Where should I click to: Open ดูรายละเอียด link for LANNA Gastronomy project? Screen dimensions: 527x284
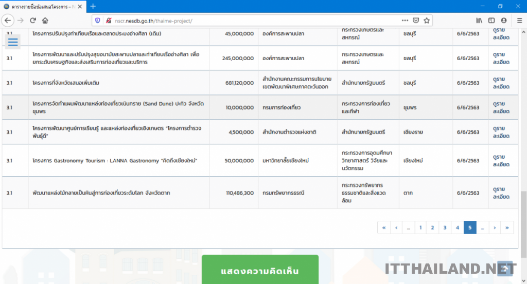(501, 161)
